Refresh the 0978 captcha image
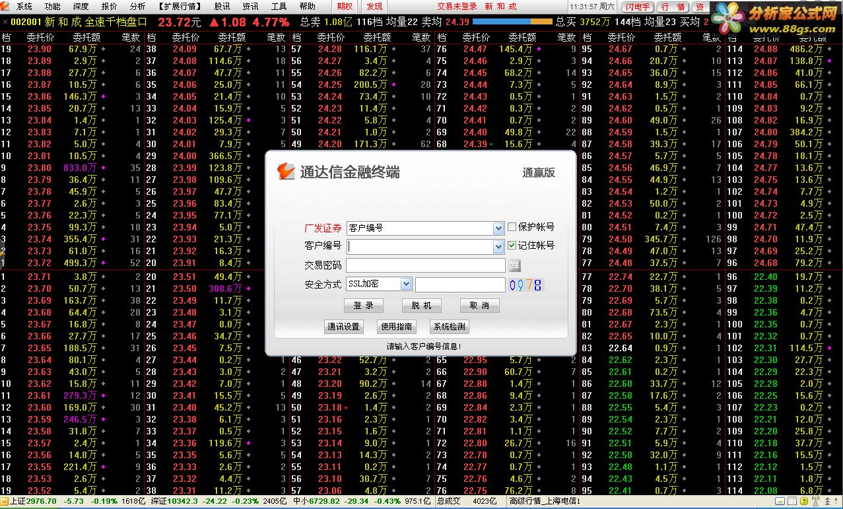The width and height of the screenshot is (843, 509). click(x=526, y=285)
